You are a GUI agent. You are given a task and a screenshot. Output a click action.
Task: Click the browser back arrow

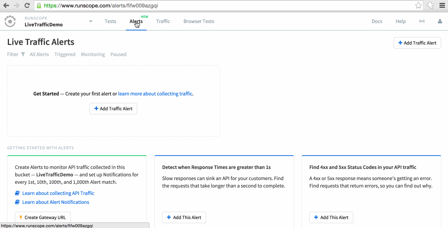6,6
